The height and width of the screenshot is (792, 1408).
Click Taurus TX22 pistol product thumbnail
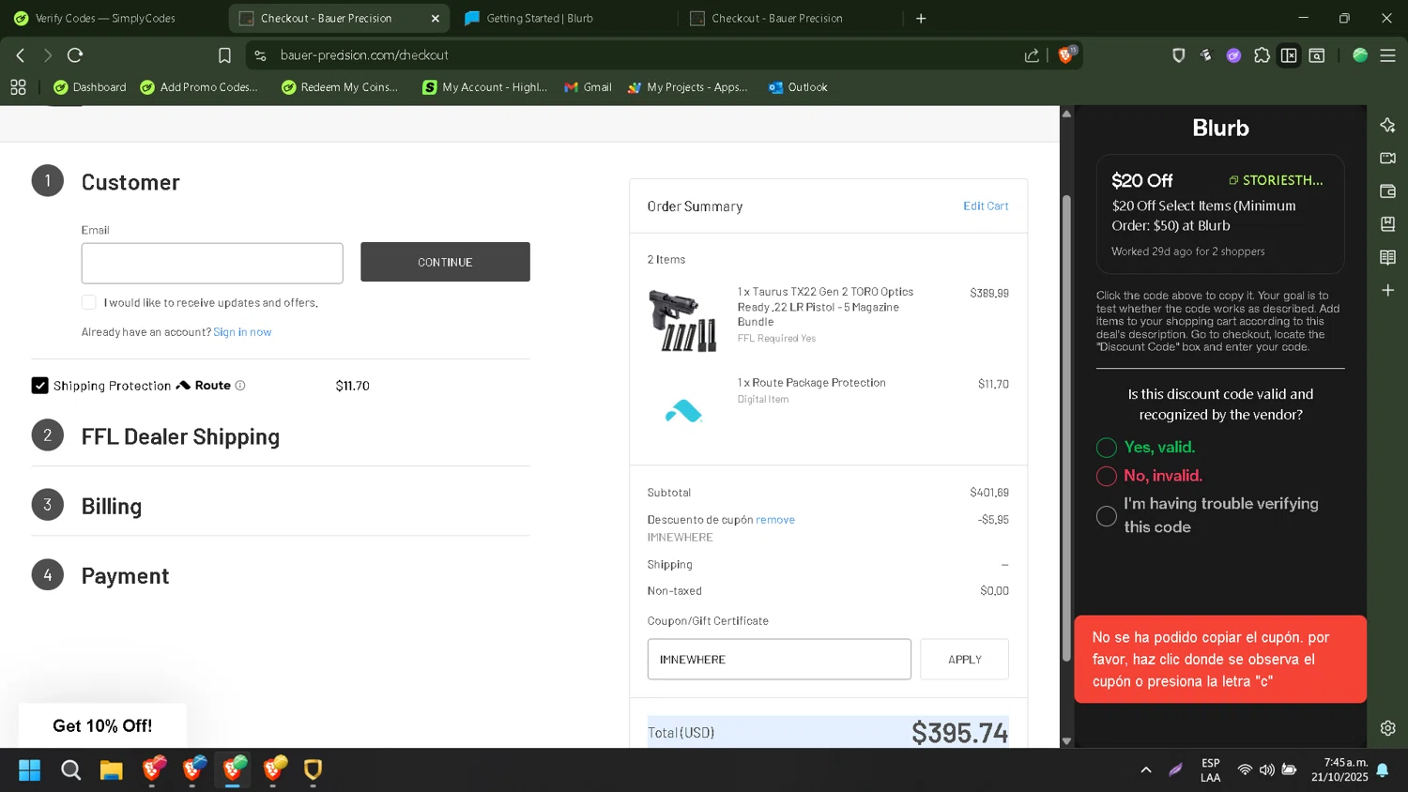tap(682, 320)
